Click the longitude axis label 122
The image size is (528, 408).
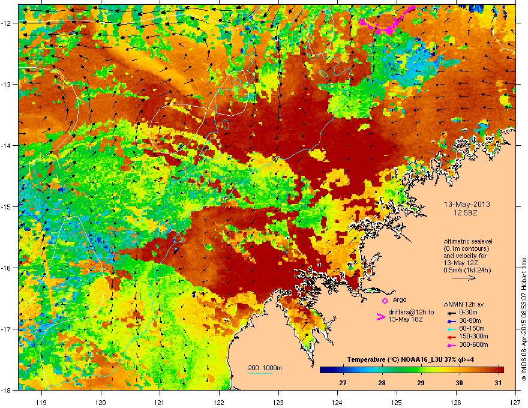(219, 403)
